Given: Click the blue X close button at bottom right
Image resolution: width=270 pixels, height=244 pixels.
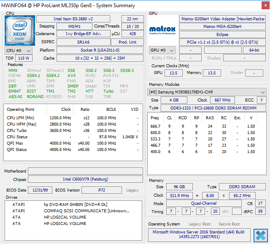Looking at the screenshot, I should click(261, 236).
